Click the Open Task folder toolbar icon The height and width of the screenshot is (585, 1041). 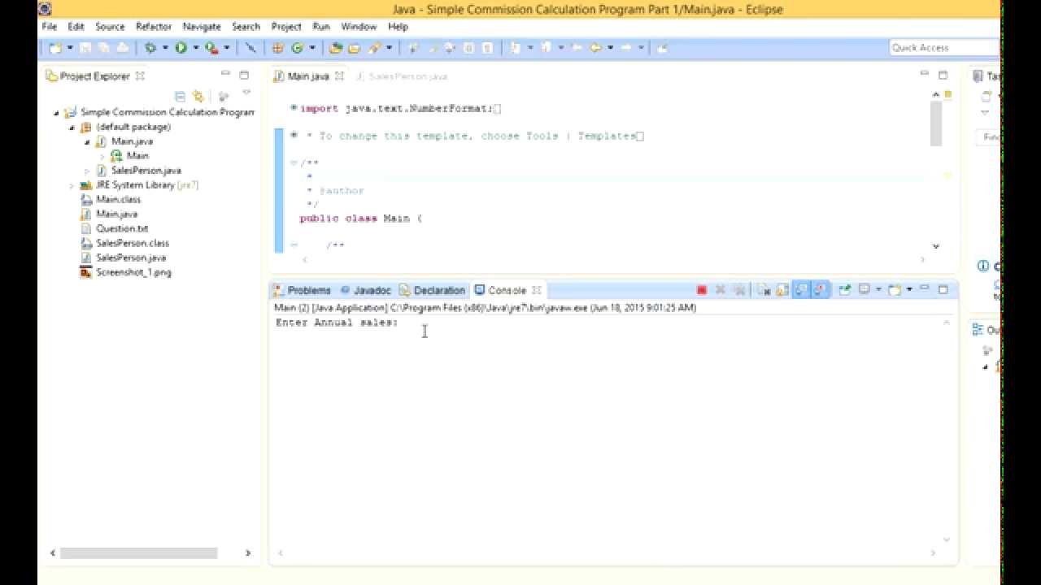click(x=355, y=48)
